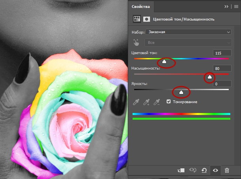Pick the add-to-sample eyedropper
Screen dimensions: 241x179
click(x=146, y=102)
